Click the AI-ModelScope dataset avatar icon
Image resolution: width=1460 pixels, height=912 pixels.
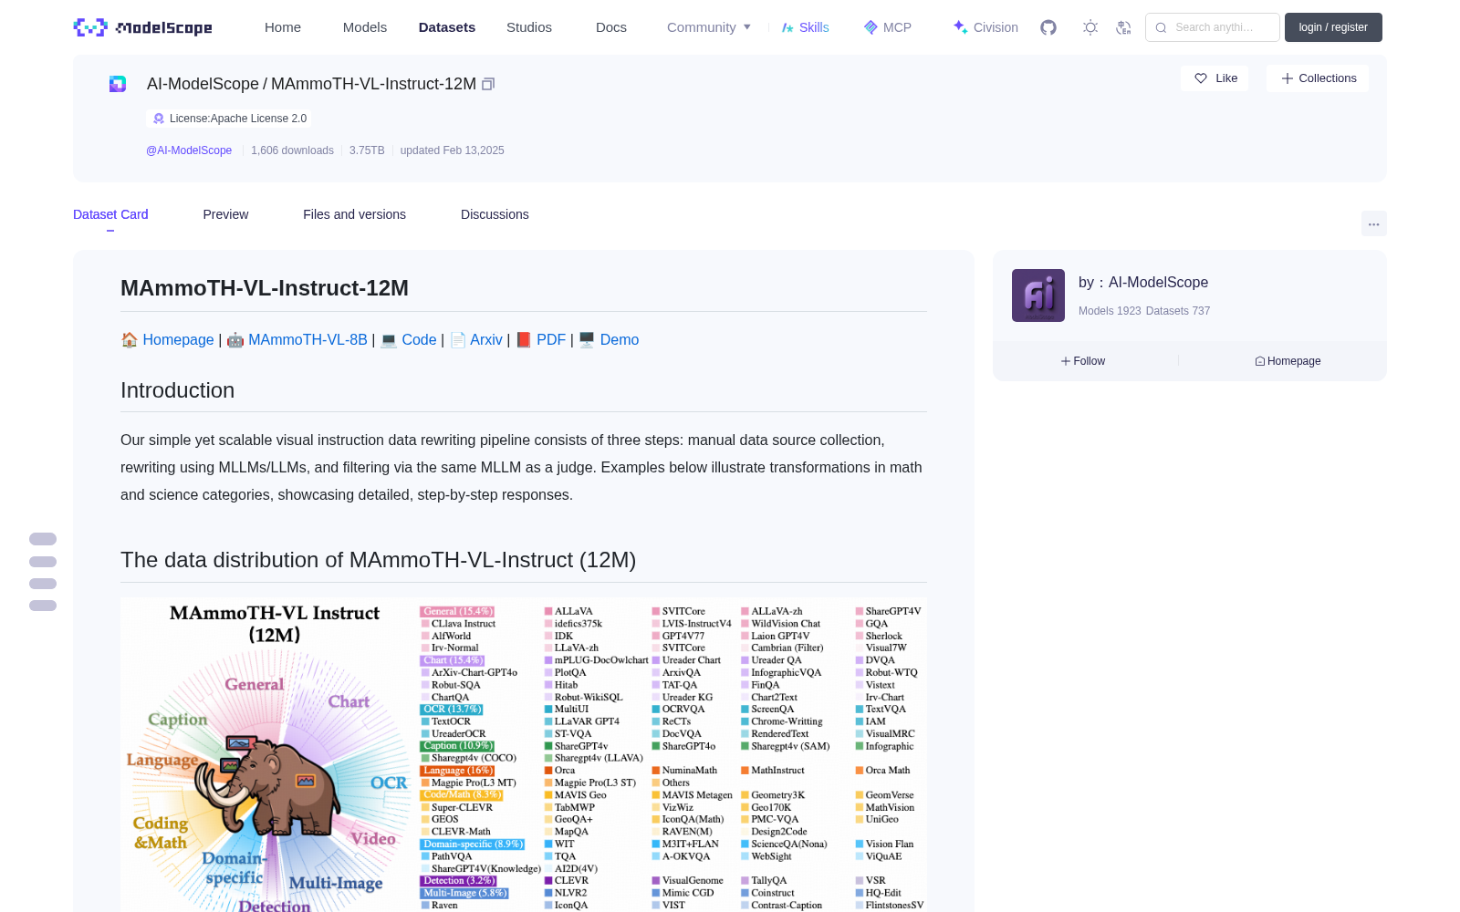[x=118, y=84]
